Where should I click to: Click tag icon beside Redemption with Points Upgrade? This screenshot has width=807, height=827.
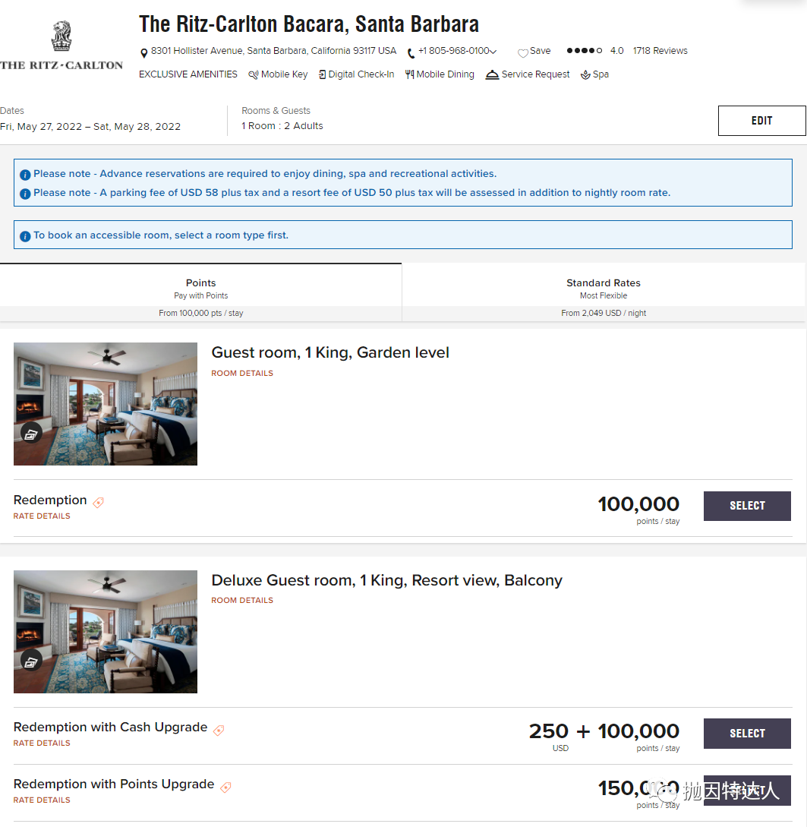point(225,788)
